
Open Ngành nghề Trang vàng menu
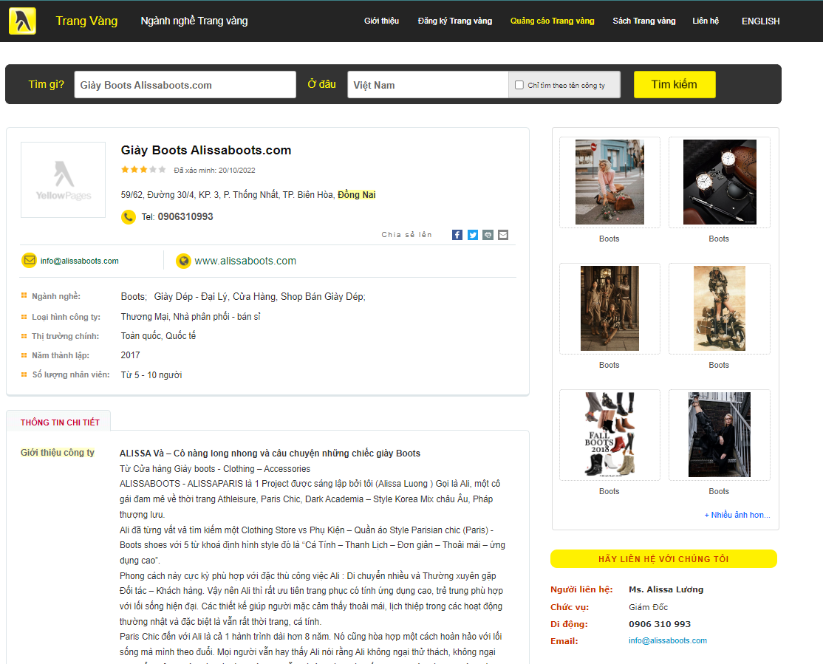(x=194, y=21)
